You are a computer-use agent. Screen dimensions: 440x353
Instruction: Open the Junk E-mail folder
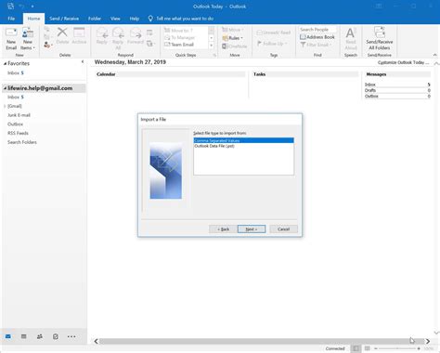(19, 115)
